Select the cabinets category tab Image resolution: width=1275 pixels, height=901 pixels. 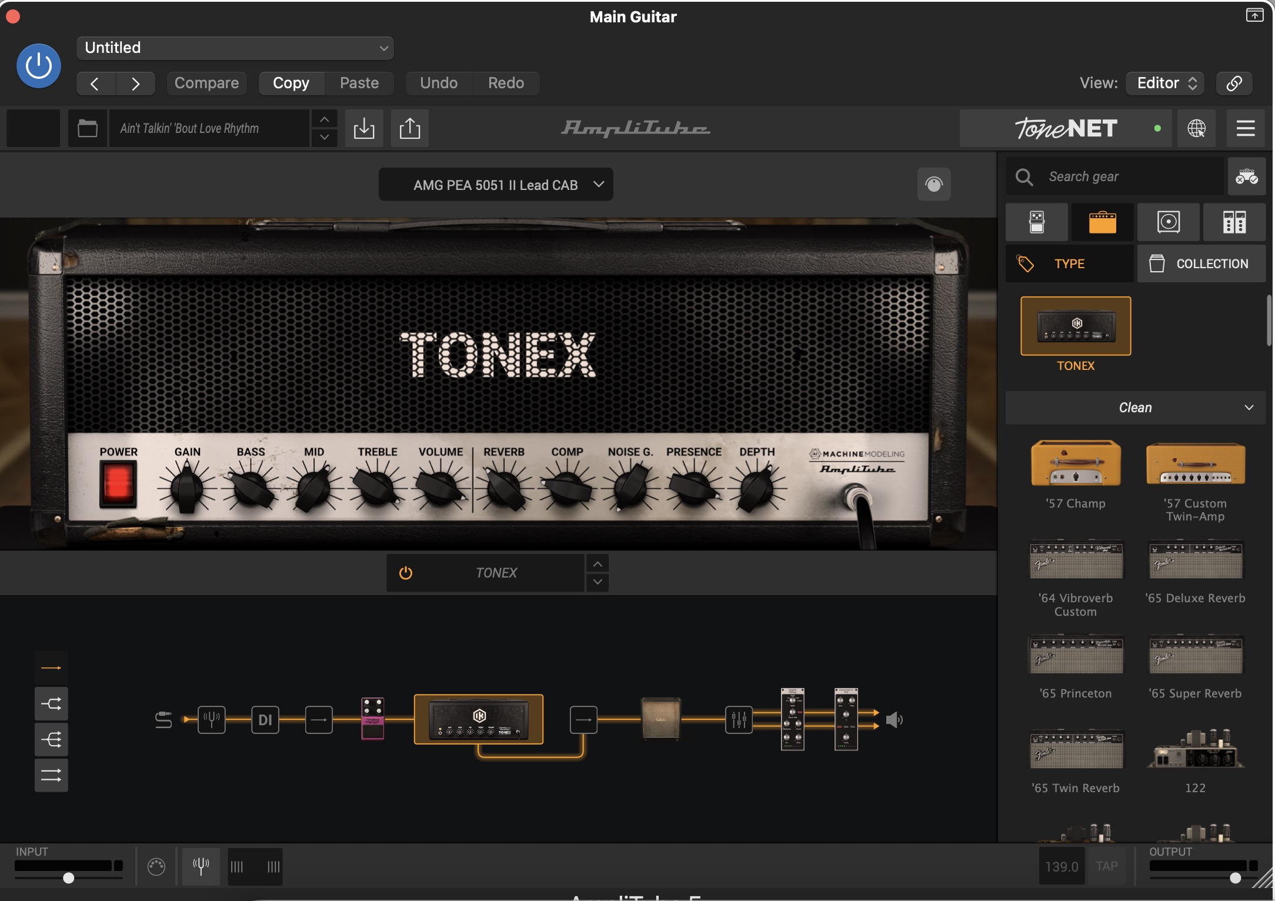pos(1169,222)
